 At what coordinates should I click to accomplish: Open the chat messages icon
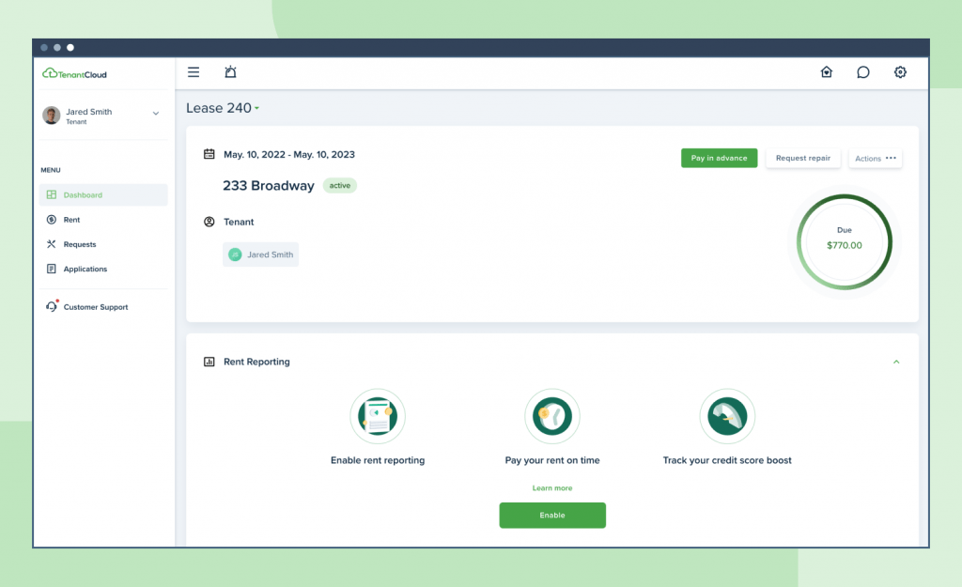862,72
